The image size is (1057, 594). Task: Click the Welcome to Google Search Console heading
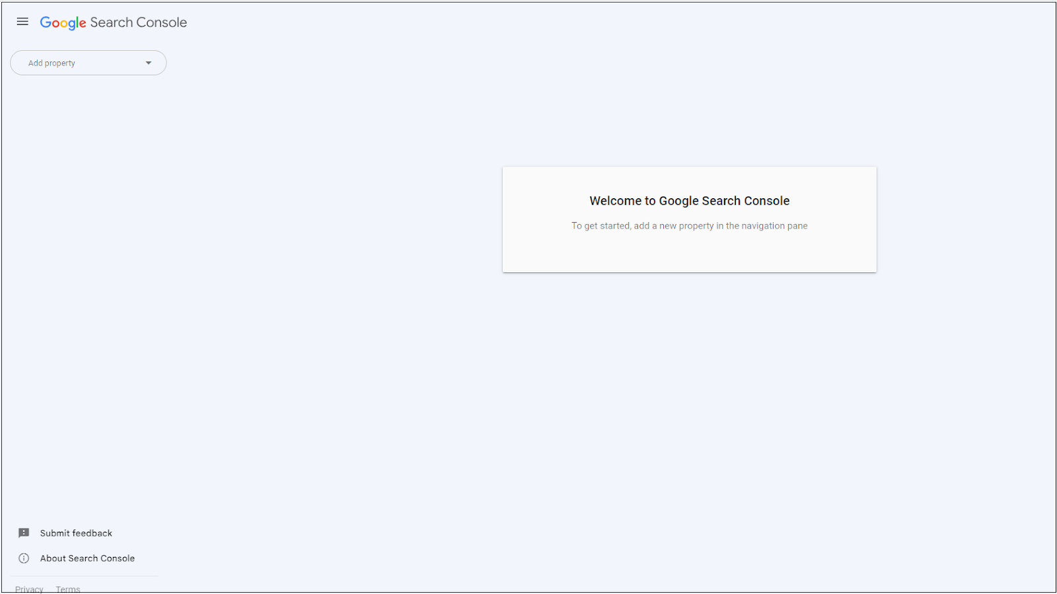[x=690, y=201]
